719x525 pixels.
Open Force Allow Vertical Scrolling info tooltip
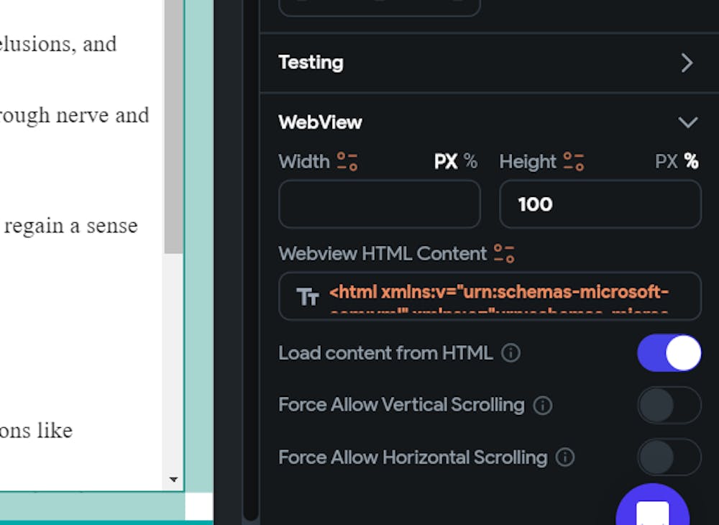[x=543, y=406]
